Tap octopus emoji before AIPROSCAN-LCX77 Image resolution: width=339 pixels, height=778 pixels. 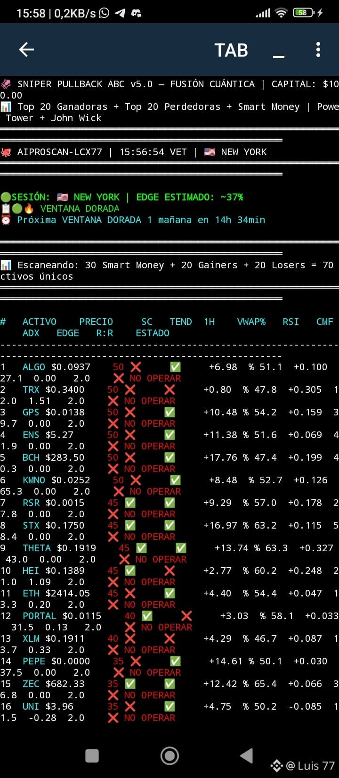(x=6, y=152)
